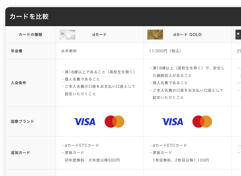Screen dimensions: 241x176
Task: Click the Mastercard logo in dカード GOLD column
Action: click(202, 121)
